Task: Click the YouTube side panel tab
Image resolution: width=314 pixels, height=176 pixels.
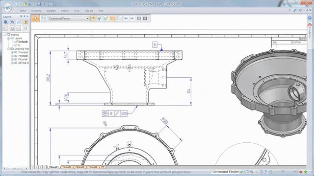Action: click(x=310, y=30)
